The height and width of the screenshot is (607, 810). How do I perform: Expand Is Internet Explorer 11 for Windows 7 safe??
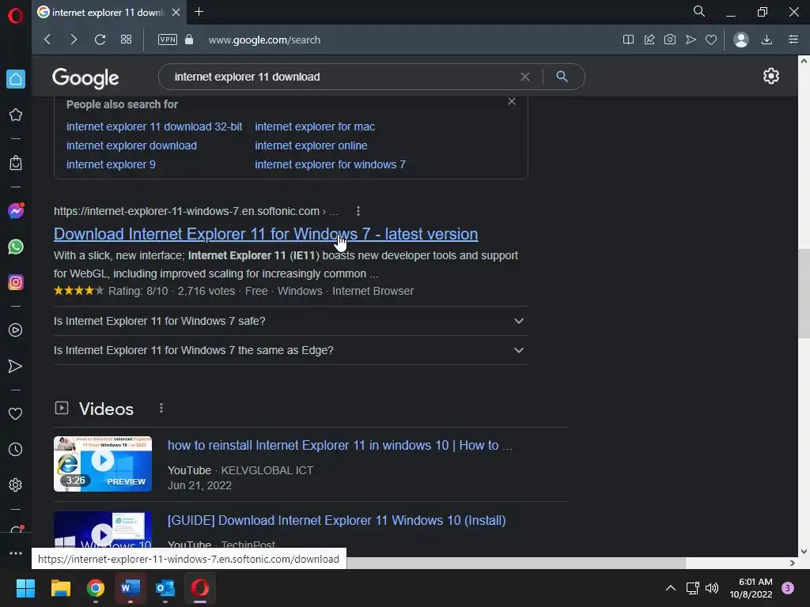pos(290,321)
